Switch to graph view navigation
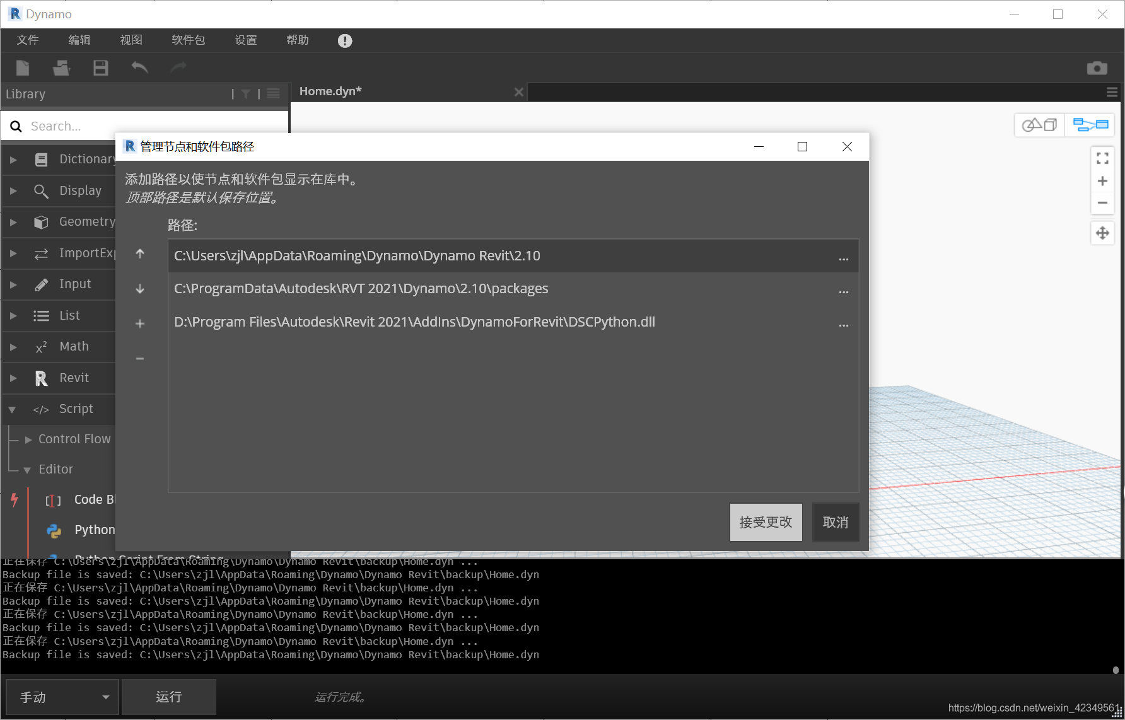This screenshot has height=720, width=1125. tap(1090, 125)
